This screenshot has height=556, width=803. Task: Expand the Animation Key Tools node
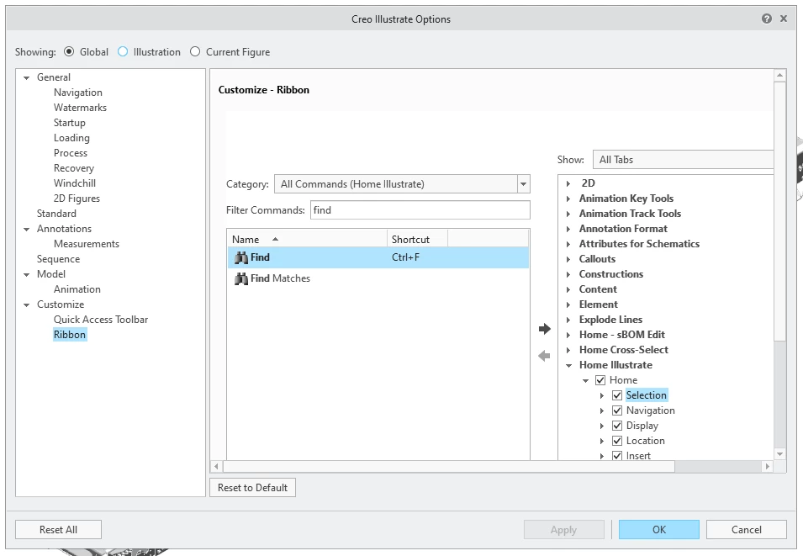tap(568, 199)
